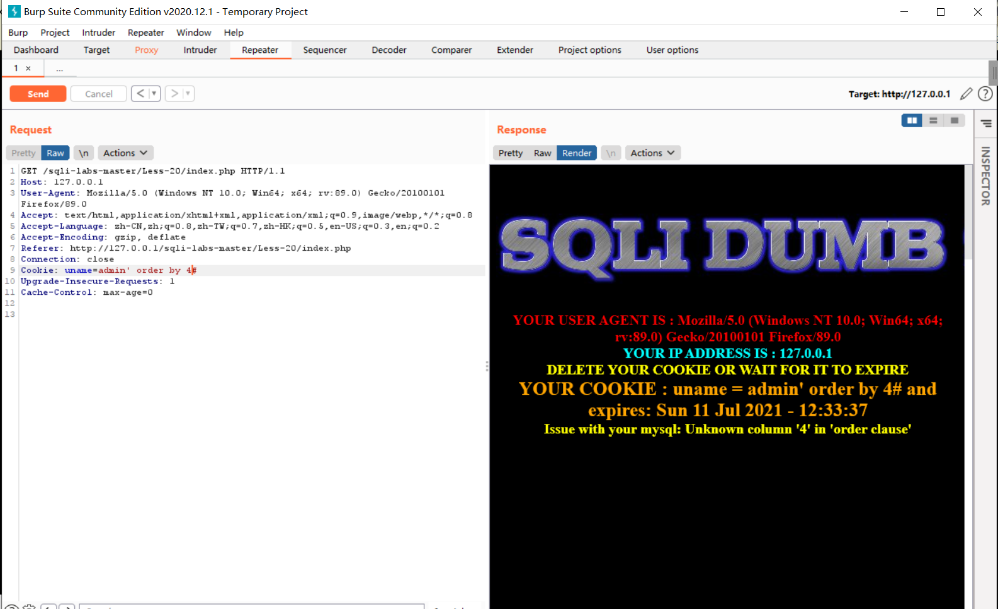Open the Repeater menu in menu bar
This screenshot has height=609, width=998.
coord(146,33)
